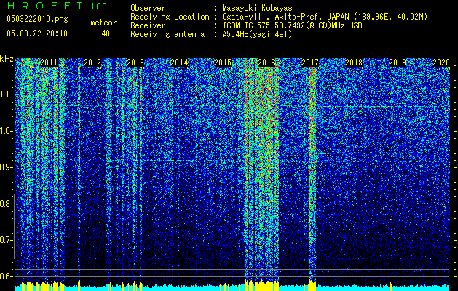Click the 'meteor' label above the count

point(103,23)
